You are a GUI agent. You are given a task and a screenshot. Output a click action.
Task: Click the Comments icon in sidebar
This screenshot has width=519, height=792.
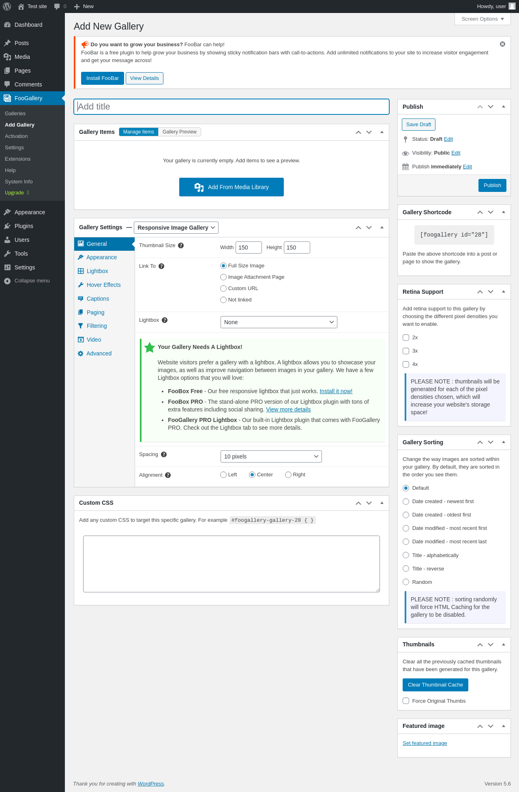(7, 84)
